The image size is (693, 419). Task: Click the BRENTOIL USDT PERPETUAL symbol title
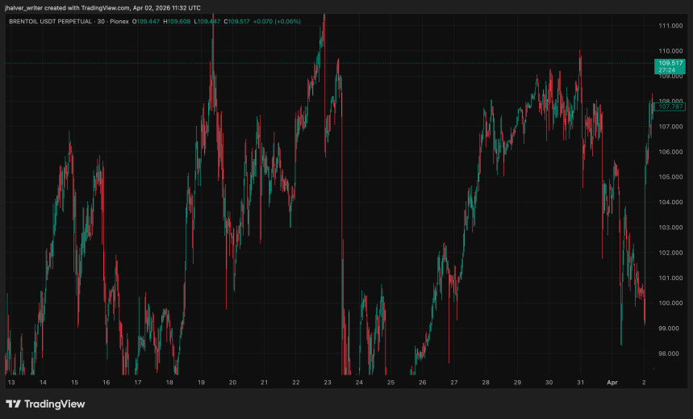point(53,21)
